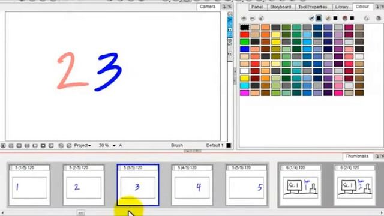Select the paint bucket colour mode icon

(x=328, y=18)
